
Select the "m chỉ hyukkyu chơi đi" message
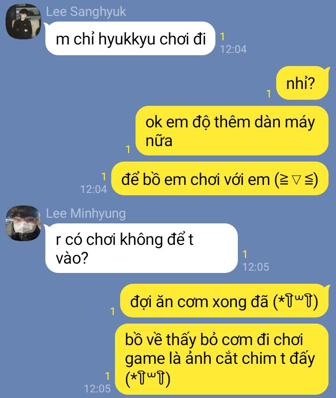[x=130, y=38]
